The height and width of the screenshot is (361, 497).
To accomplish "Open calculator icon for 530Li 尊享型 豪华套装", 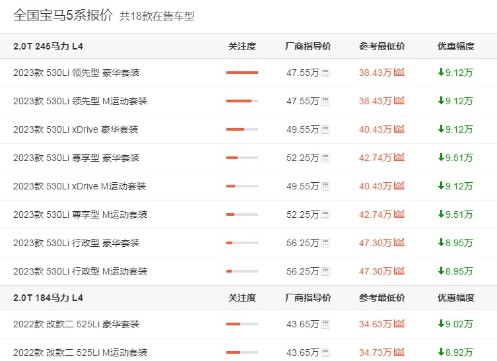I will [325, 158].
